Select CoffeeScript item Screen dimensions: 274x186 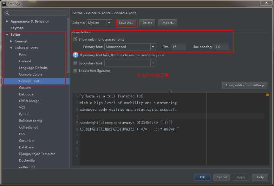coord(29,127)
